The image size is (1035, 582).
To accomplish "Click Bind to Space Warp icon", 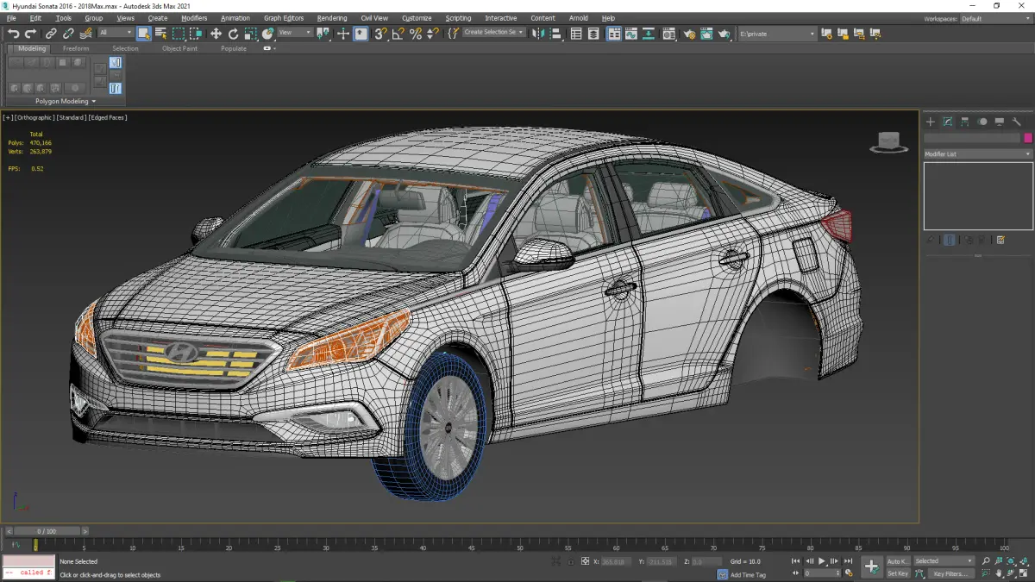I will 85,34.
